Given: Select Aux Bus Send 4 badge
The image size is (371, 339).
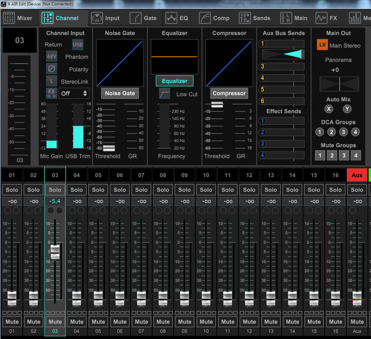Looking at the screenshot, I should (262, 78).
